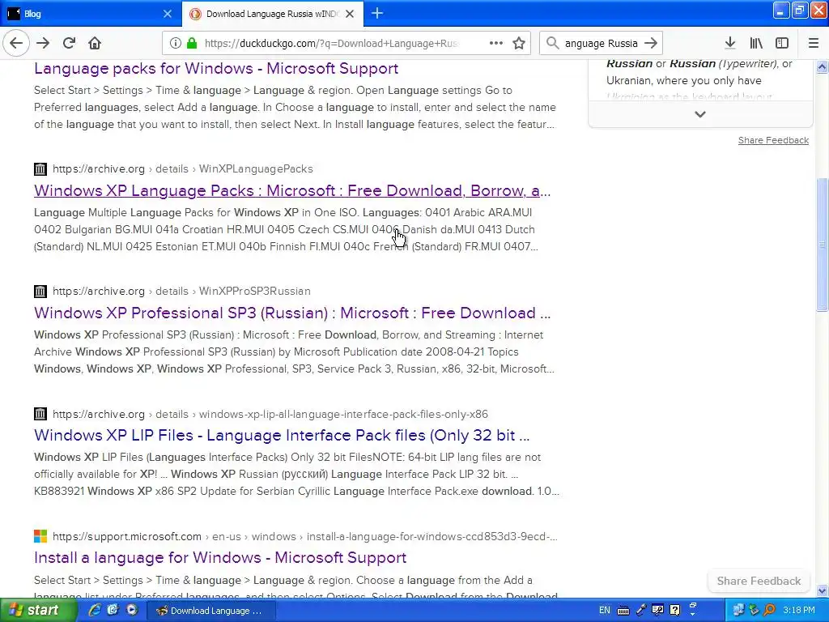Open 'Install a language for Windows' result
829x622 pixels.
coord(220,557)
